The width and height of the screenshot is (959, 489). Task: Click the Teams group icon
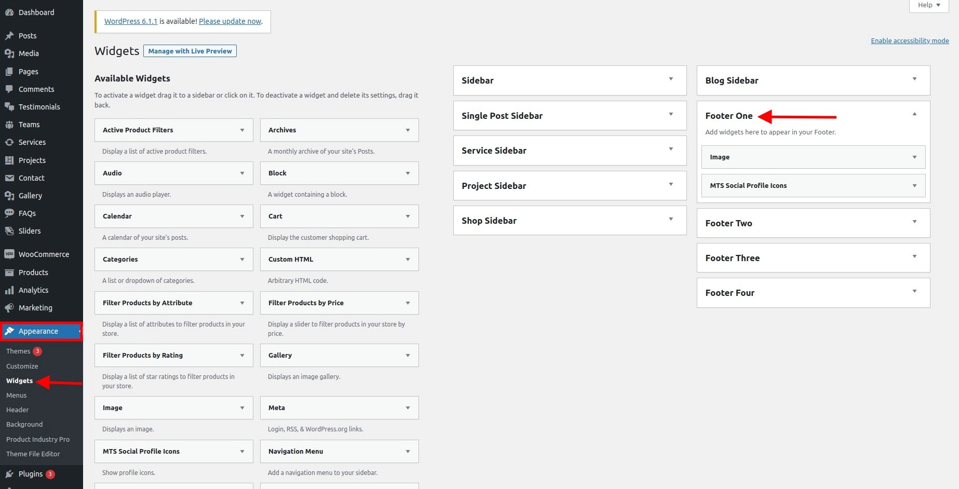coord(9,125)
